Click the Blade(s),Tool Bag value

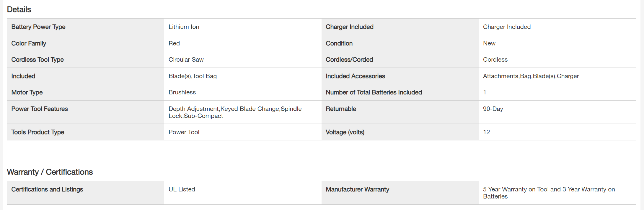pos(193,76)
